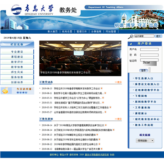Open the 2019-06-14 数学建模竞赛获奖名单 notice
The width and height of the screenshot is (164, 164).
pyautogui.click(x=79, y=125)
